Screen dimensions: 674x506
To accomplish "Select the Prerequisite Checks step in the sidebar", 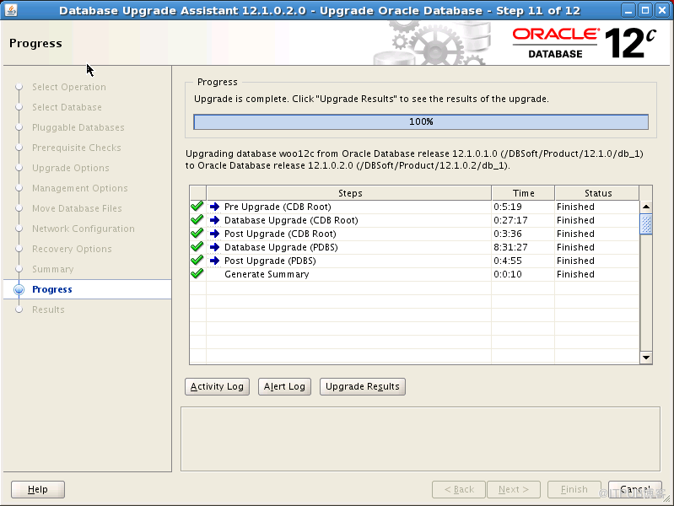I will (x=77, y=148).
